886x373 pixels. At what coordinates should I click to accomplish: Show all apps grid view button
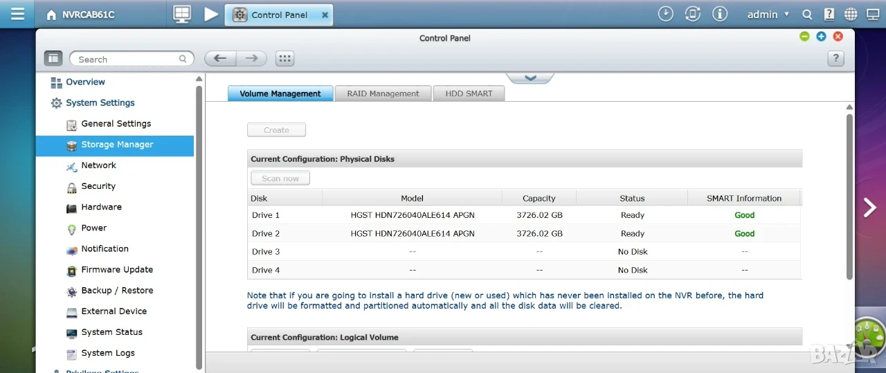point(285,58)
